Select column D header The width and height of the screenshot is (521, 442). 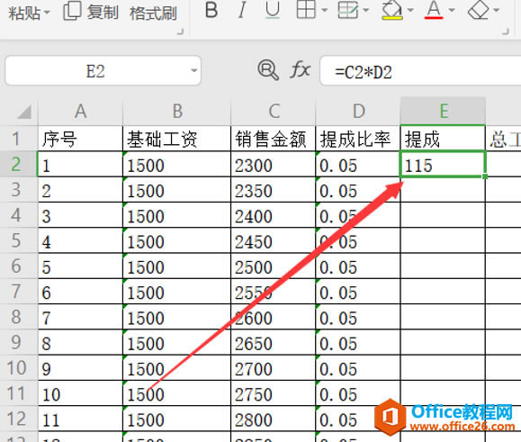(358, 112)
